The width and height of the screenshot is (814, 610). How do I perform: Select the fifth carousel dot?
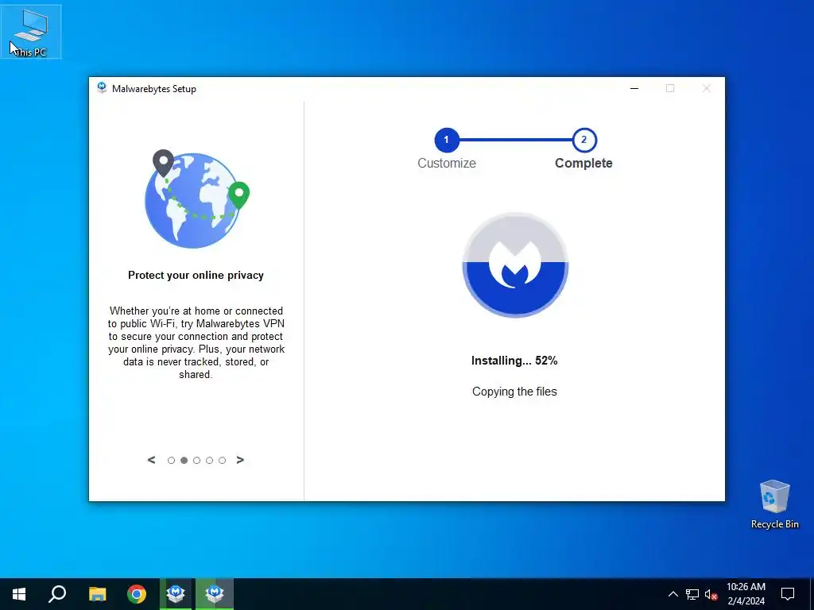pos(223,460)
